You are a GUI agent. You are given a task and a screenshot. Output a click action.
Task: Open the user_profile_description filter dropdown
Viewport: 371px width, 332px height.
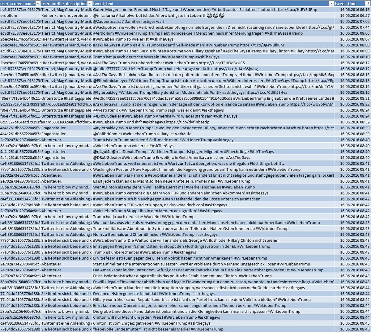(90, 4)
